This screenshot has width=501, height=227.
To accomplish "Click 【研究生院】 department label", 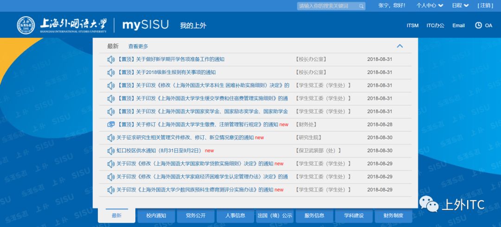I will 308,138.
